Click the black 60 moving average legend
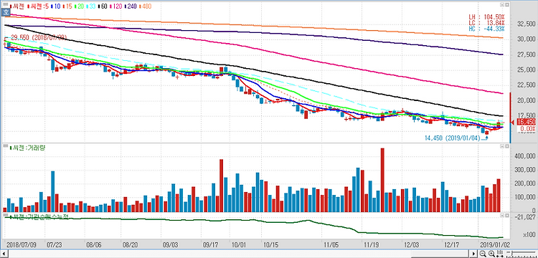Viewport: 538px width, 258px height. click(x=103, y=6)
